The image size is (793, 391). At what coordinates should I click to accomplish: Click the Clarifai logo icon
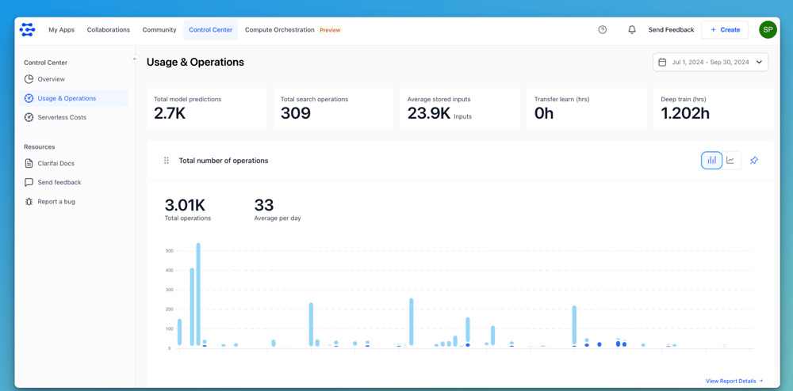(27, 30)
